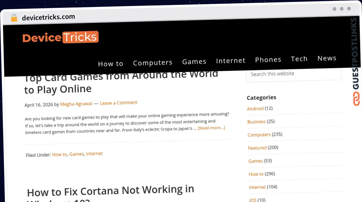Click the April 16, 2026 date
This screenshot has width=362, height=202.
[x=39, y=105]
